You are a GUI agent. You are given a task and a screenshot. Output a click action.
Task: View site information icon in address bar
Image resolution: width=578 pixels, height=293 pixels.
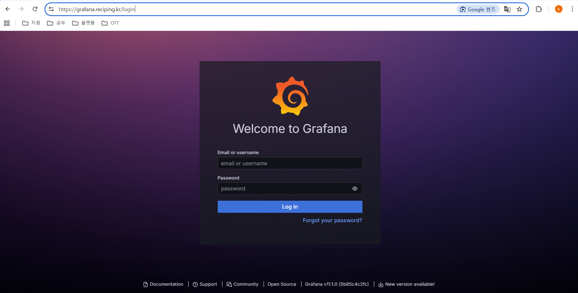[51, 9]
